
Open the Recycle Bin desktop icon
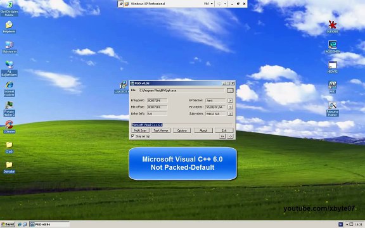point(9,8)
